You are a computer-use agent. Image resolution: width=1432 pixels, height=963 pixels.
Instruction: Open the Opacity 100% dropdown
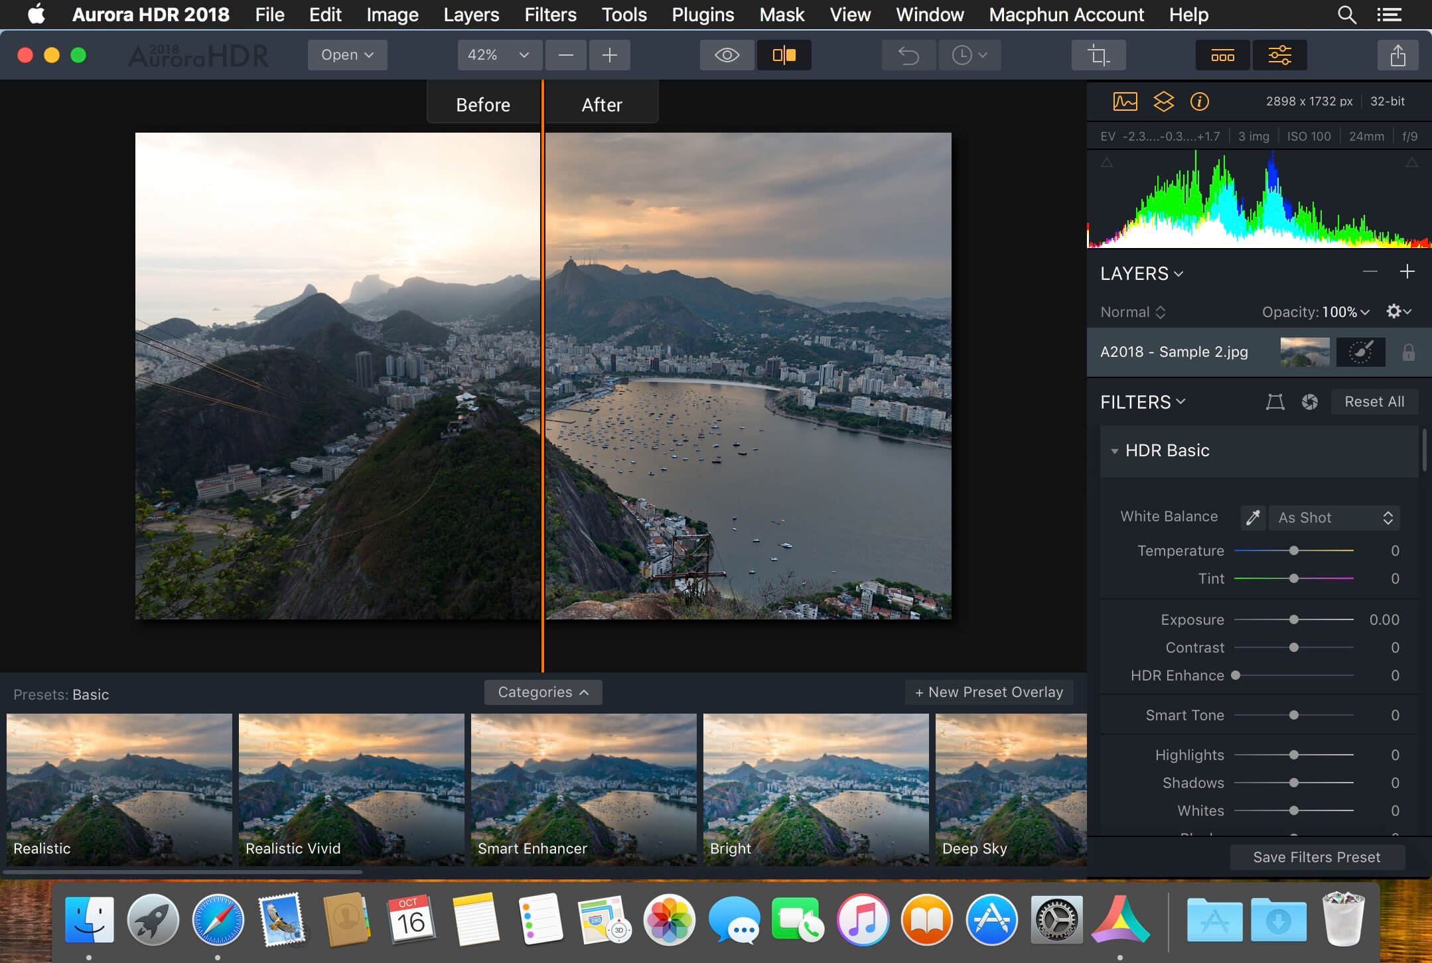coord(1316,312)
